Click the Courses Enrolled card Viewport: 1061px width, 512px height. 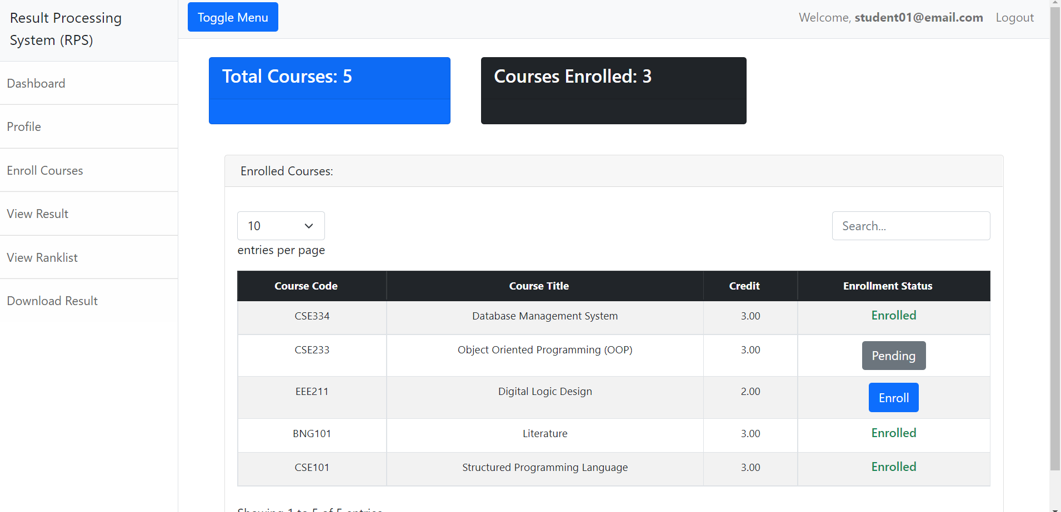pyautogui.click(x=613, y=90)
